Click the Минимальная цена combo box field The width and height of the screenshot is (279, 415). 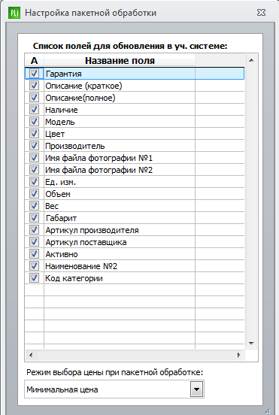(x=114, y=389)
